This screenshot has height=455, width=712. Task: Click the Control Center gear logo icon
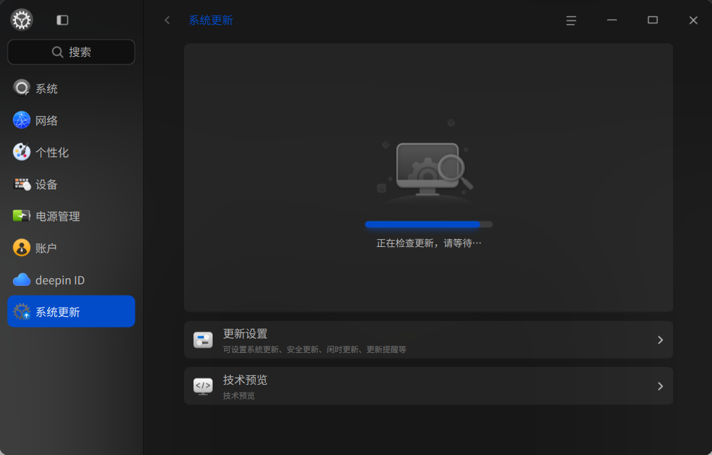[x=21, y=20]
